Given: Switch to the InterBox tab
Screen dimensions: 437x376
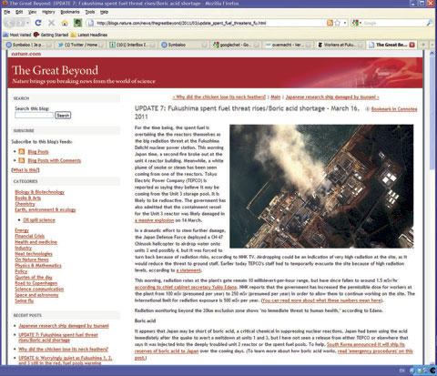Looking at the screenshot, I should (133, 45).
